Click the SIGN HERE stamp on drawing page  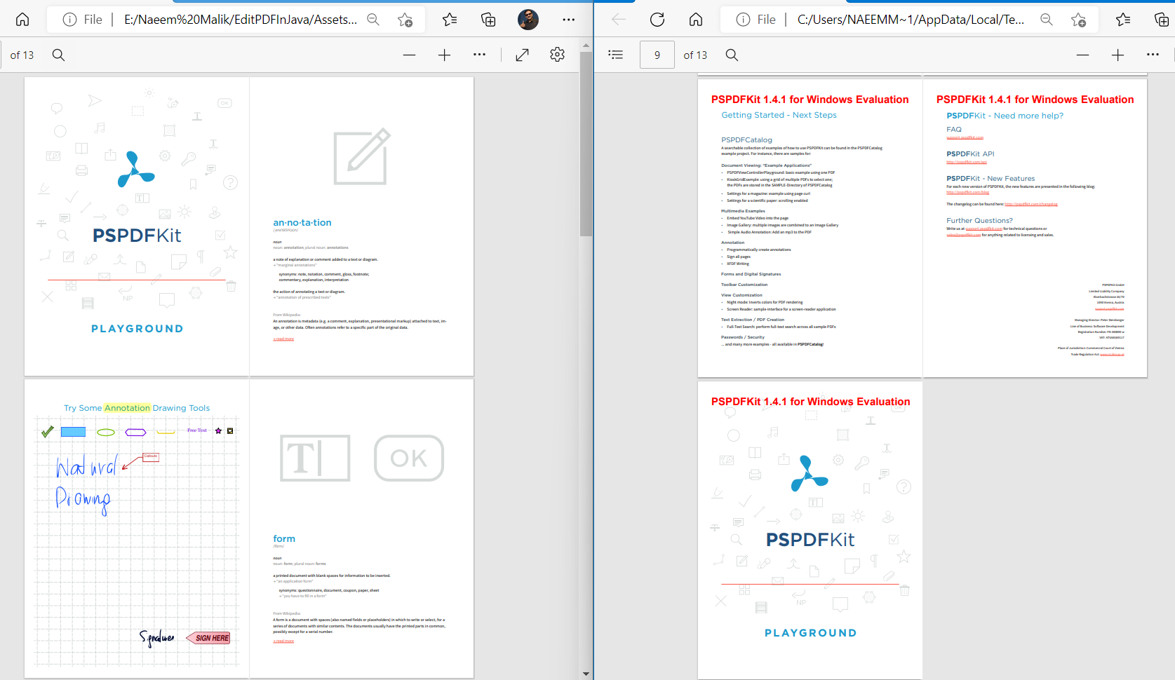[210, 638]
